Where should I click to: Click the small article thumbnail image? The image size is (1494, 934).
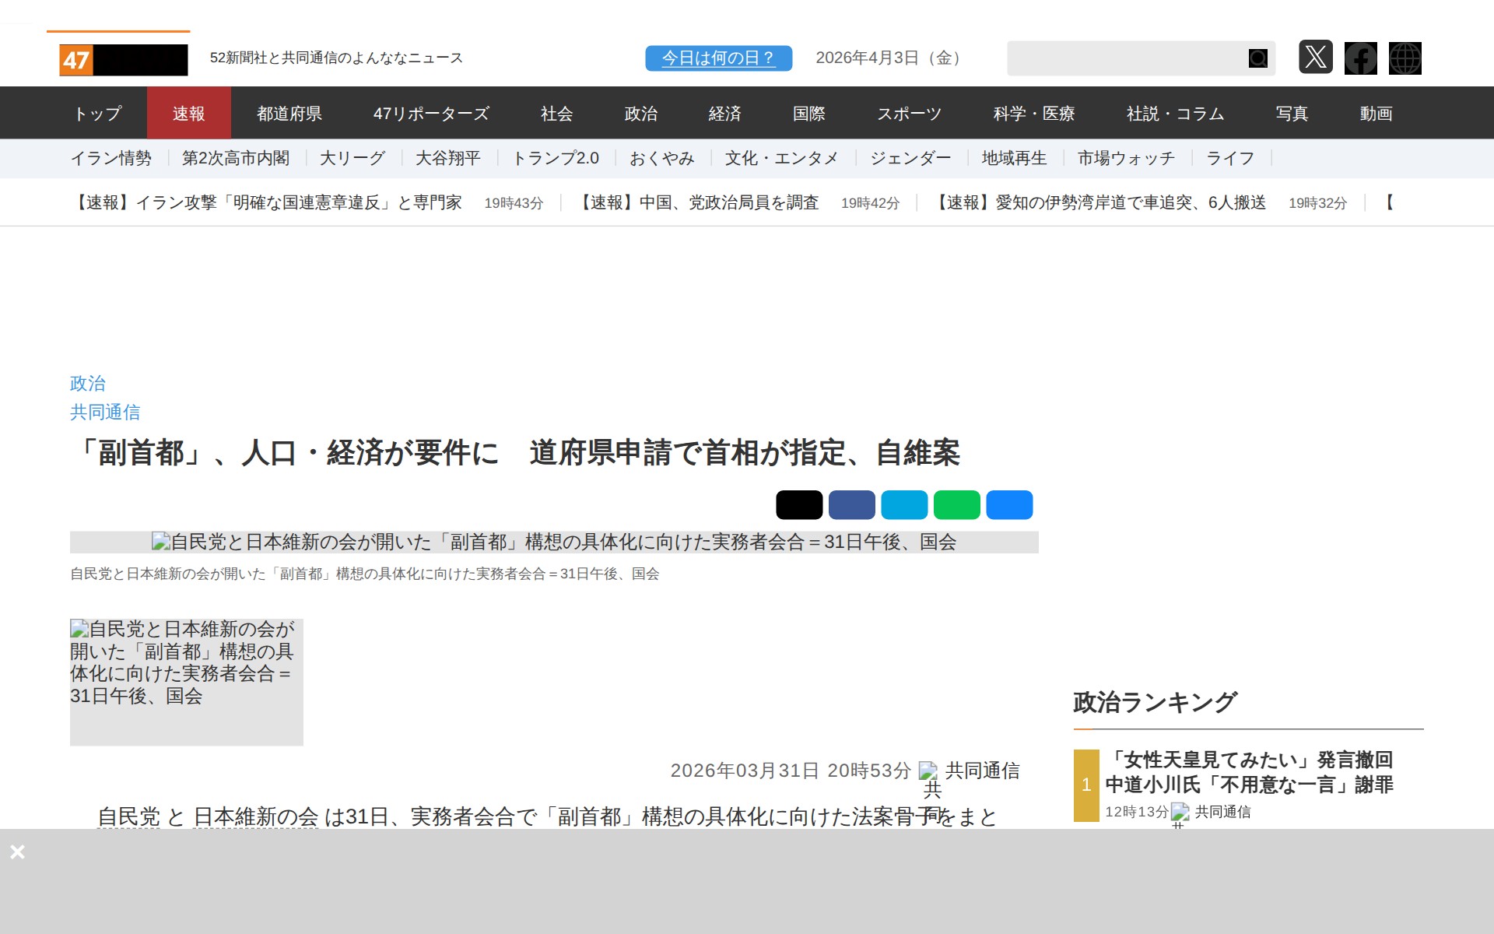[x=186, y=682]
